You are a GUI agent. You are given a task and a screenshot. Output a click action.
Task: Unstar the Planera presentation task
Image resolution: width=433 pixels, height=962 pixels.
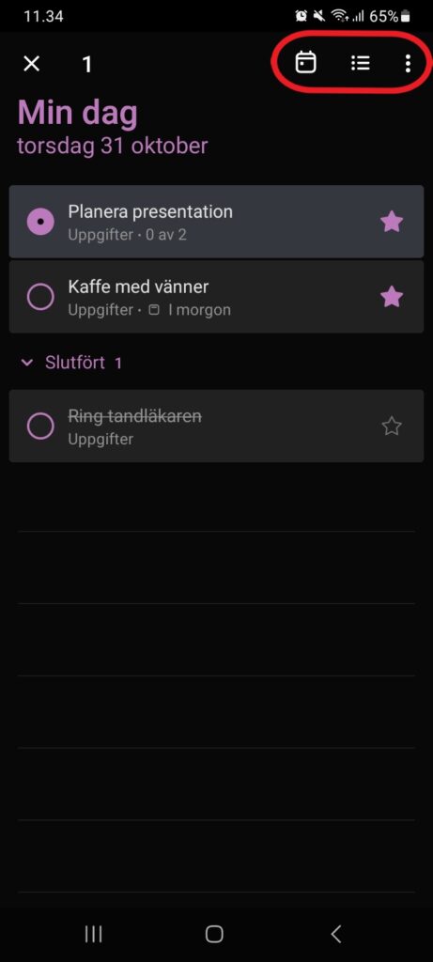tap(392, 222)
